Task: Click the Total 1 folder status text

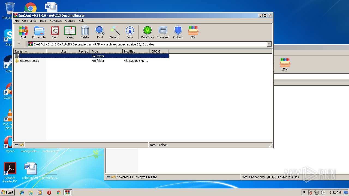Action: pyautogui.click(x=158, y=145)
